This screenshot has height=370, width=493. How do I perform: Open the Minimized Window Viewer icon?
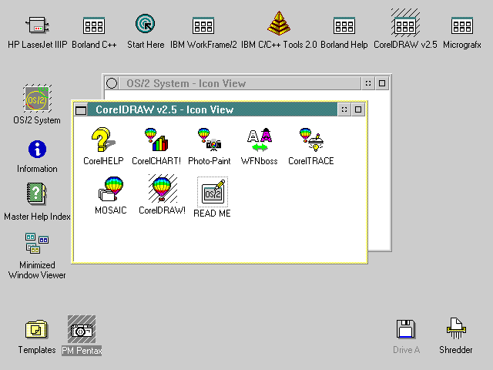[37, 243]
